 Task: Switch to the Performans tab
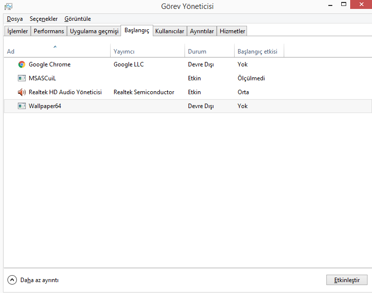click(49, 31)
